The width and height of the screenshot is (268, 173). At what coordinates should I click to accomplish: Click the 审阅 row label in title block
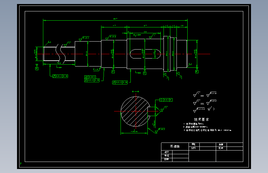[167, 156]
